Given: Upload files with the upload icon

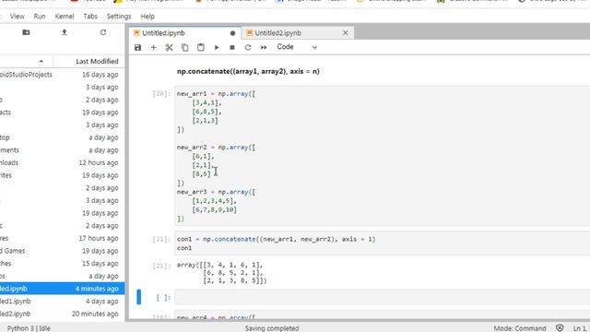Looking at the screenshot, I should click(65, 32).
